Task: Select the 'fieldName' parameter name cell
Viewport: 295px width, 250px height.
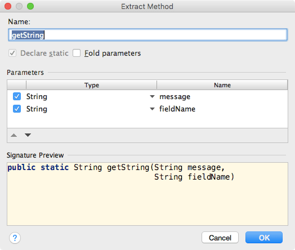Action: tap(223, 109)
